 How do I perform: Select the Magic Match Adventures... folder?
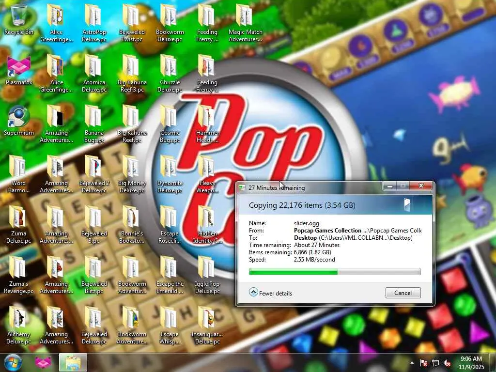[x=246, y=23]
